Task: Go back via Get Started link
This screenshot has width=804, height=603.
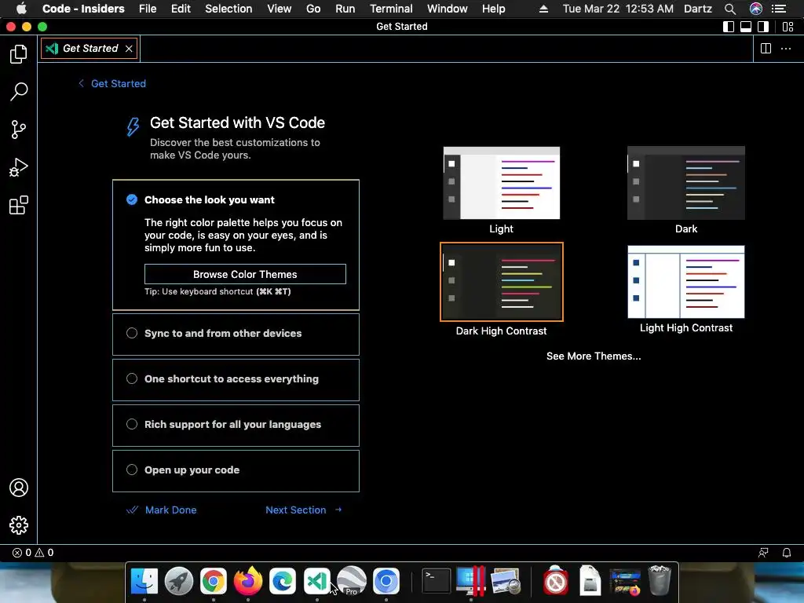Action: pyautogui.click(x=112, y=83)
